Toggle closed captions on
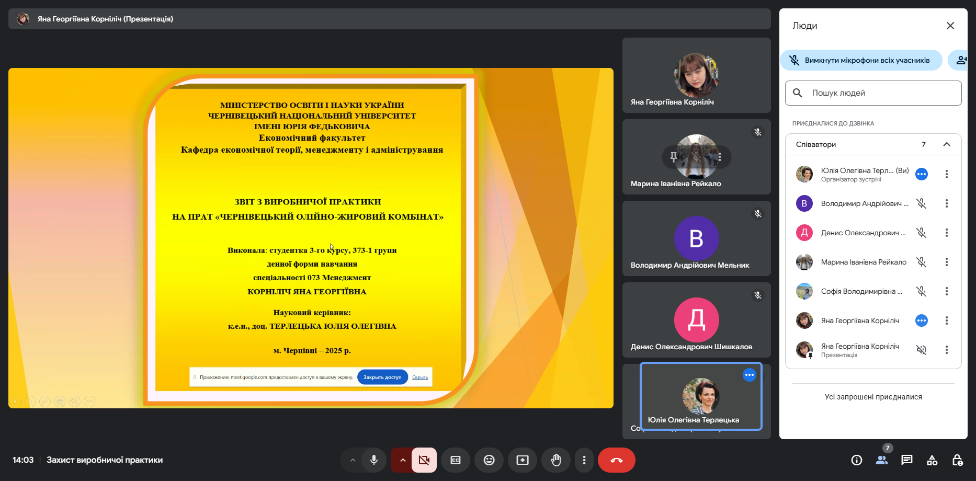The image size is (976, 481). (456, 460)
